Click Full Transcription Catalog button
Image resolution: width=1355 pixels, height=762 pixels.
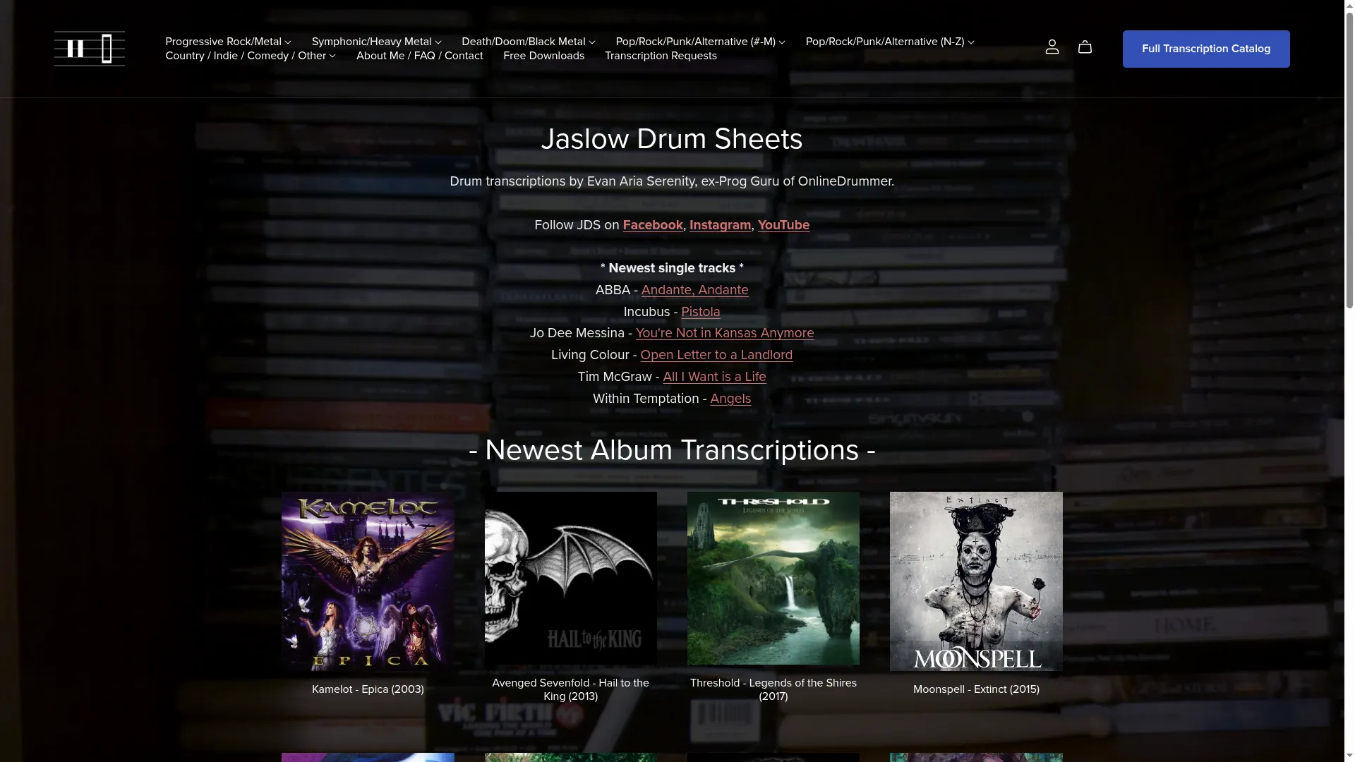(1206, 49)
